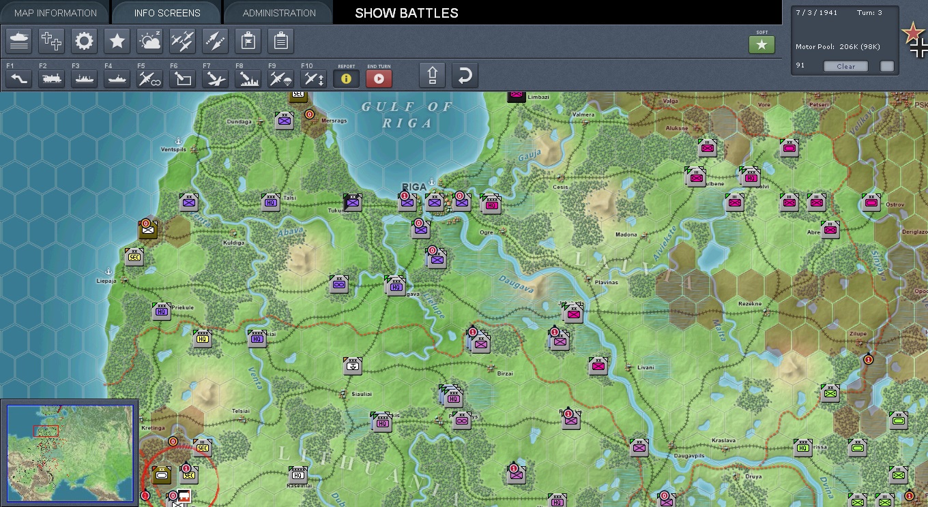The width and height of the screenshot is (928, 507).
Task: Click the Rezekne town label
Action: click(750, 304)
